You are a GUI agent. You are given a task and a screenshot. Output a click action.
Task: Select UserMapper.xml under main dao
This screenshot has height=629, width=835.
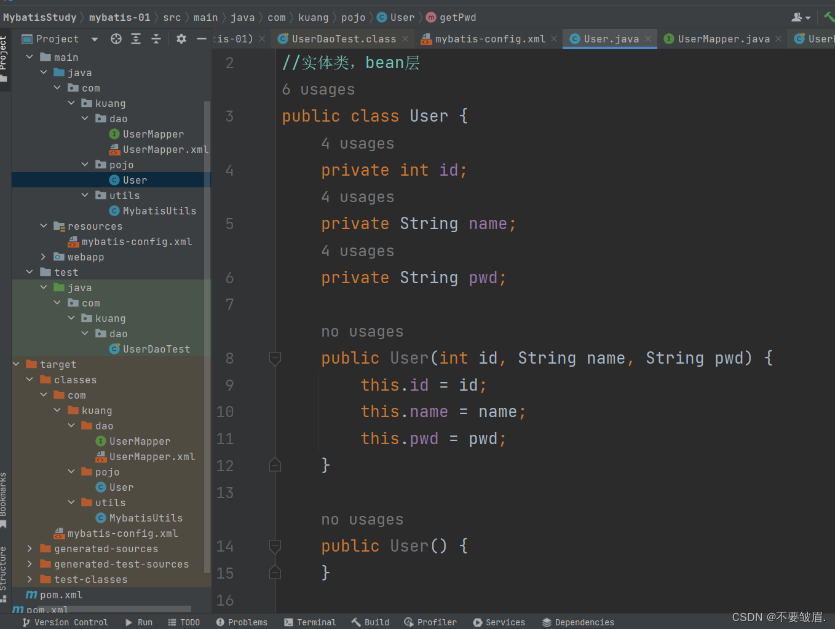[159, 149]
